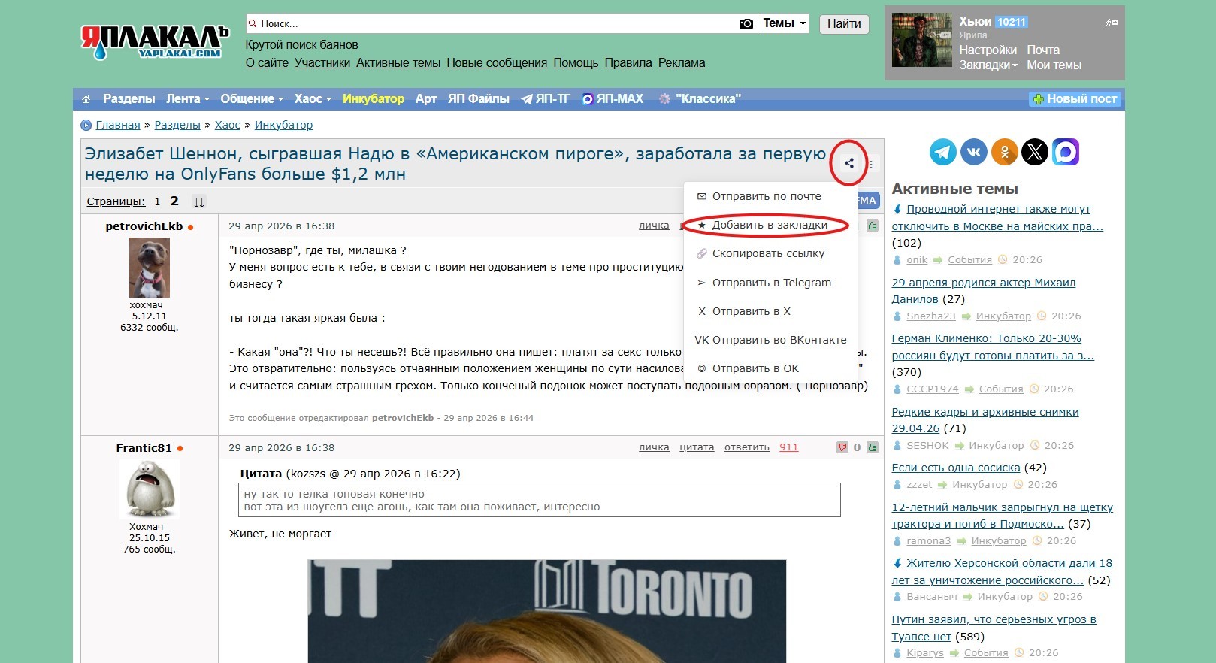Open the Почта link in user panel

[x=1043, y=50]
